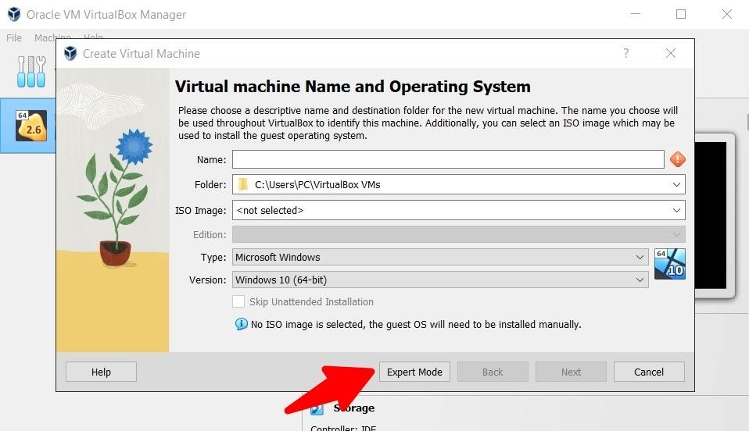Close the Create Virtual Machine dialog
This screenshot has height=431, width=749.
point(670,54)
